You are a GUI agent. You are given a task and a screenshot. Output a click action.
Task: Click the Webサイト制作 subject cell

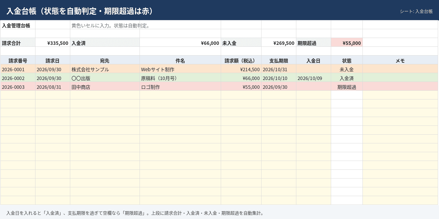pos(180,69)
